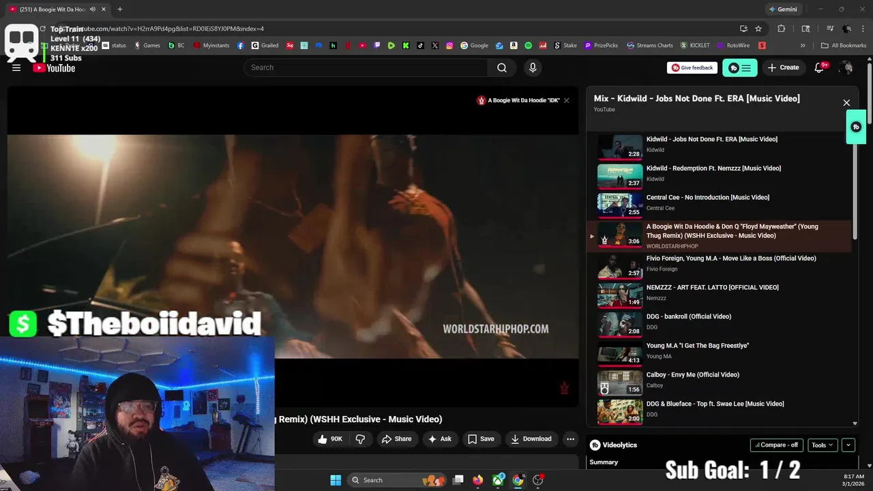
Task: Open Chrome extensions puzzle icon
Action: click(782, 29)
